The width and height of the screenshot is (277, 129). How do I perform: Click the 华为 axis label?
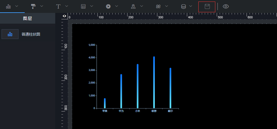(x=121, y=111)
